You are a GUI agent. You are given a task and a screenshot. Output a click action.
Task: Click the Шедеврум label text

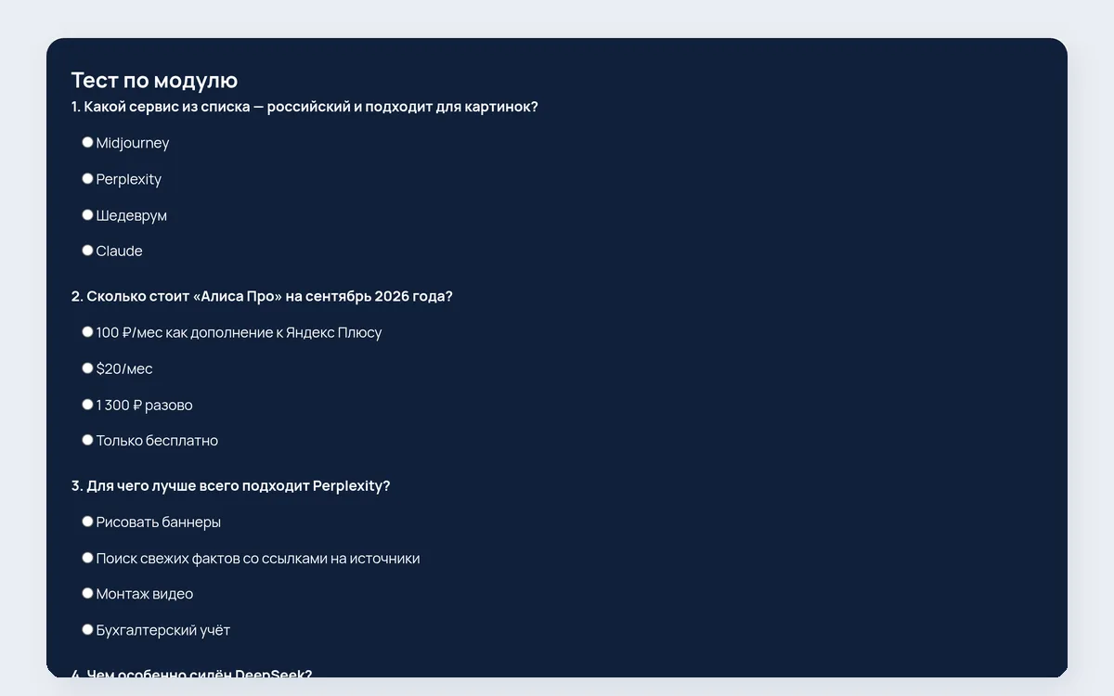pos(132,215)
